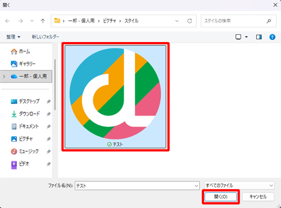Expand the ファイル名 dropdown arrow

point(196,186)
